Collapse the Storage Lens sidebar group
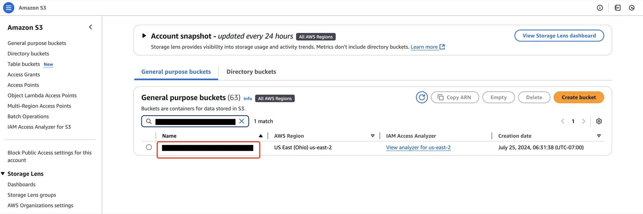 click(x=3, y=173)
